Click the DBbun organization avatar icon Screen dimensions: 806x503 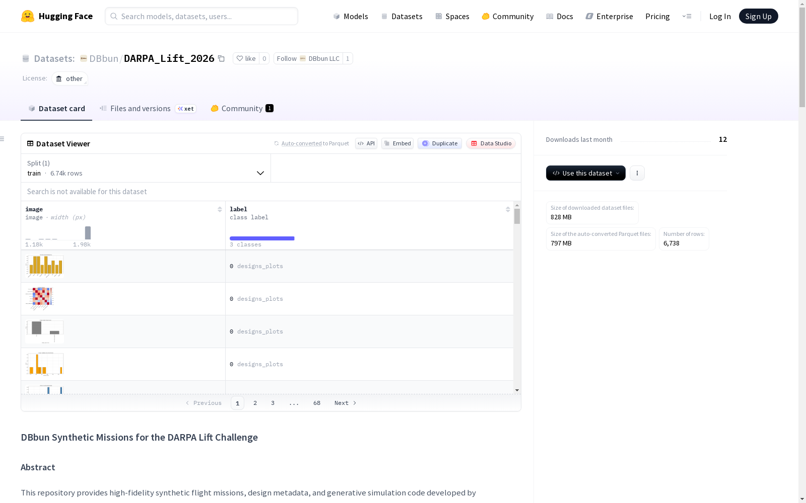click(84, 58)
